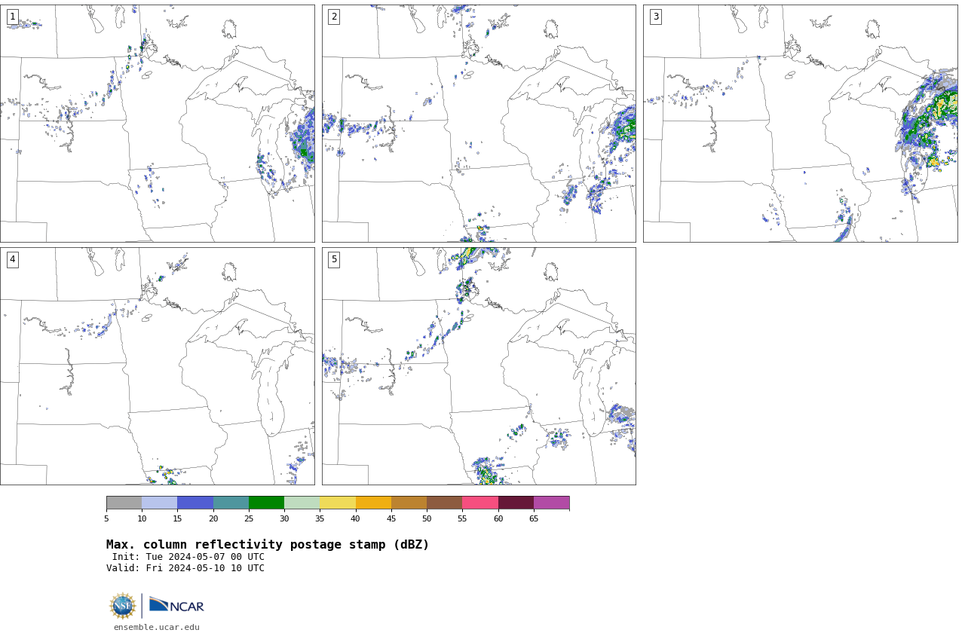Click the panel label number 1
Viewport: 965px width, 636px height.
(x=12, y=17)
